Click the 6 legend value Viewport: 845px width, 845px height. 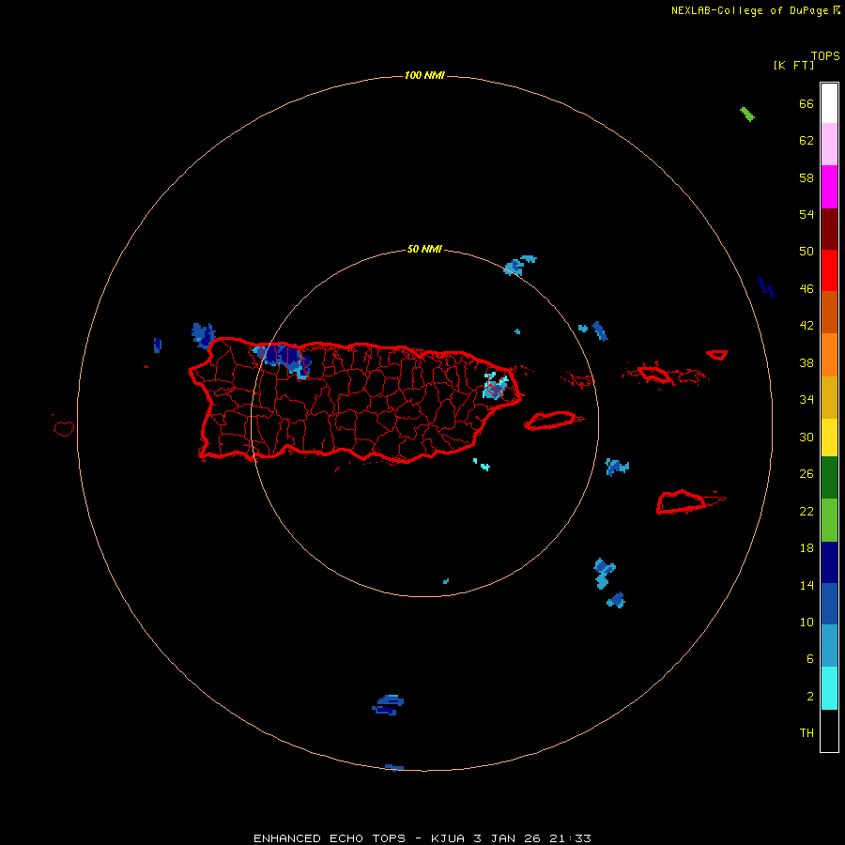(x=809, y=659)
